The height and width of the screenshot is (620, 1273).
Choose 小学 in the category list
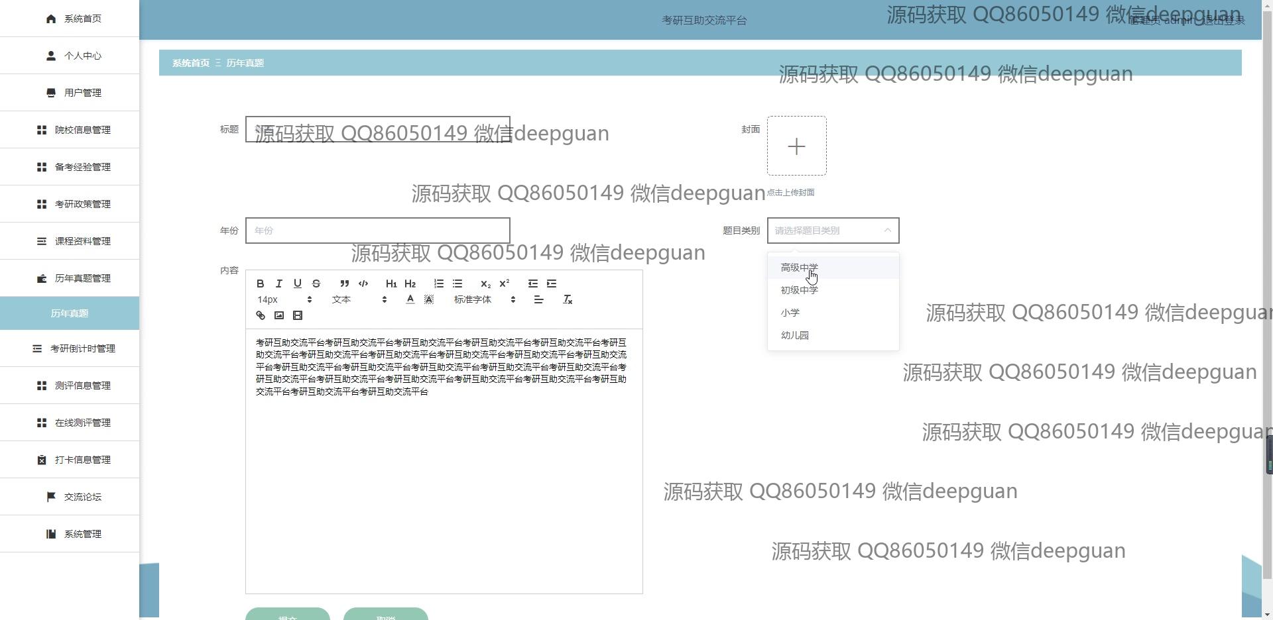(x=833, y=313)
